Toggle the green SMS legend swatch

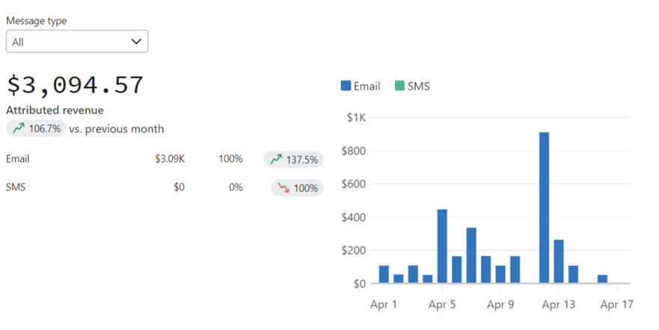(399, 86)
